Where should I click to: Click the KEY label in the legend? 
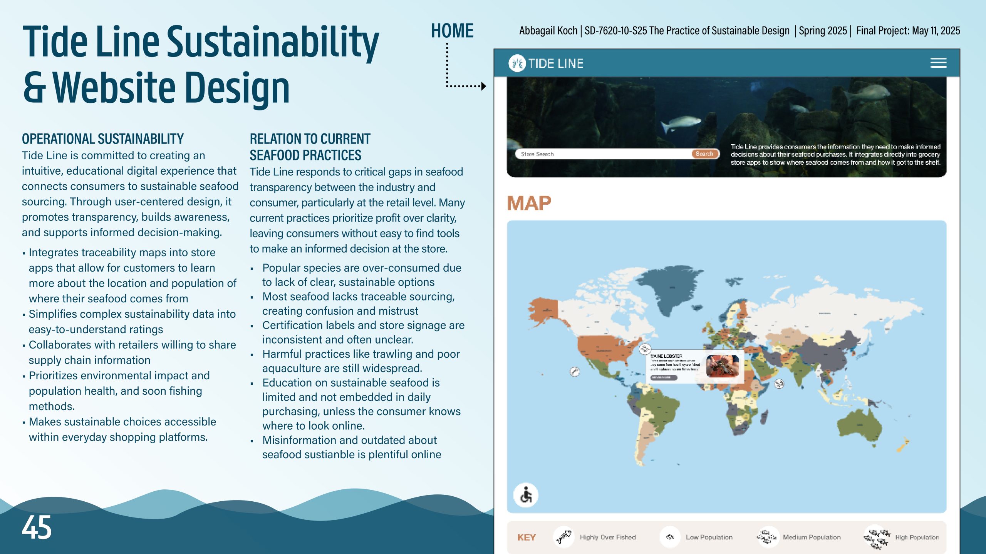527,537
